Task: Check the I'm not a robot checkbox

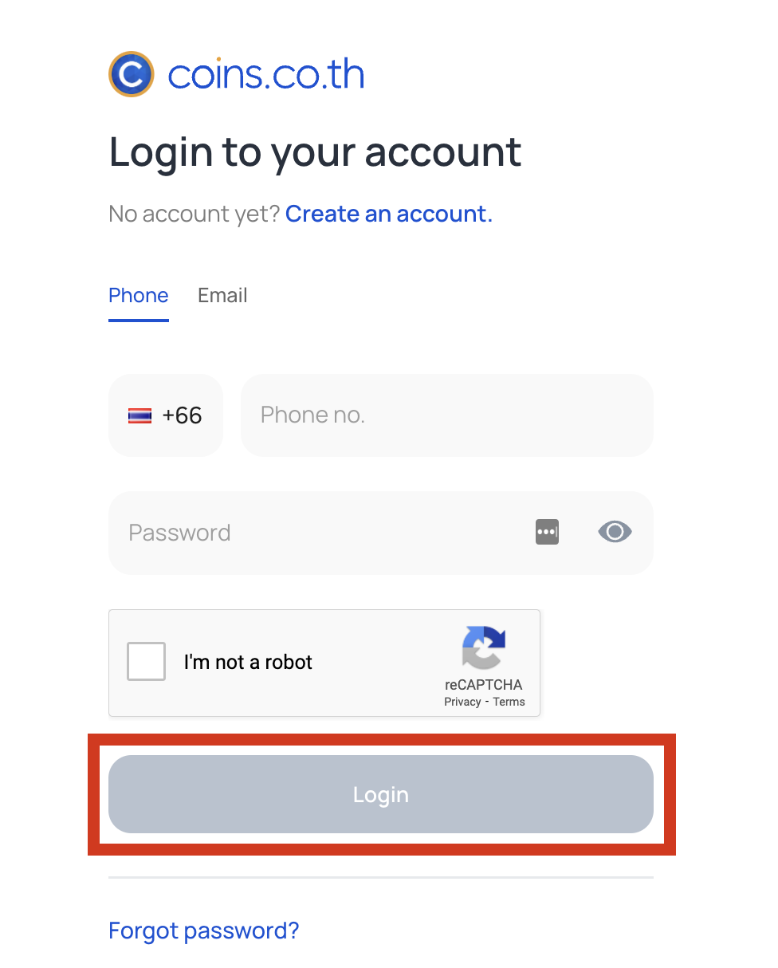Action: tap(147, 662)
